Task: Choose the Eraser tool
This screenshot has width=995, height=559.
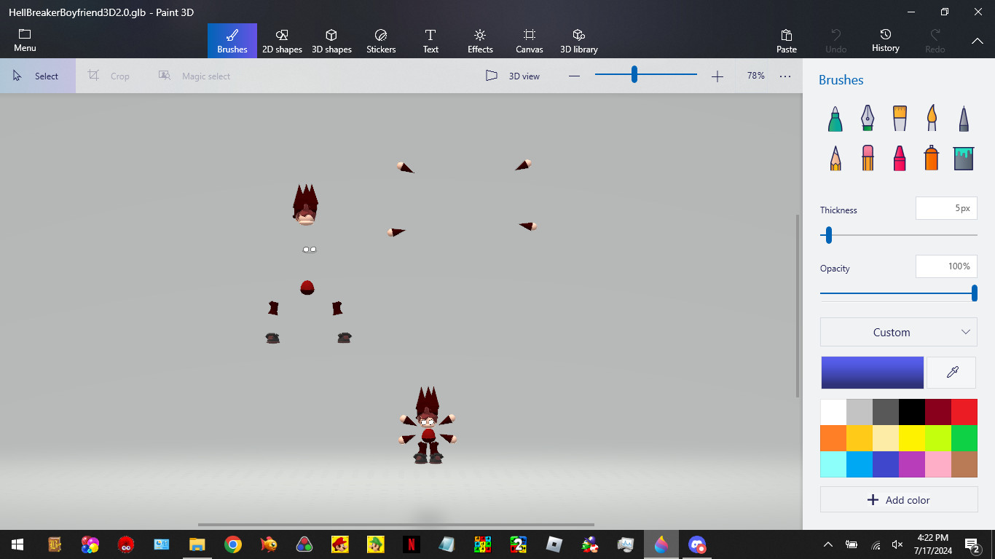Action: tap(867, 158)
